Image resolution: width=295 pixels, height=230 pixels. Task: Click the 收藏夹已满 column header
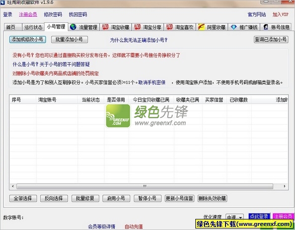[x=188, y=100]
